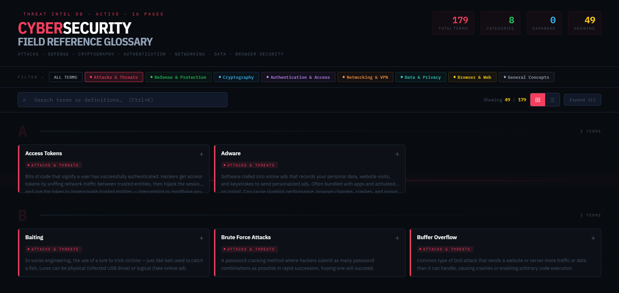Enable the Defense & Protection filter
The width and height of the screenshot is (619, 293).
(178, 77)
